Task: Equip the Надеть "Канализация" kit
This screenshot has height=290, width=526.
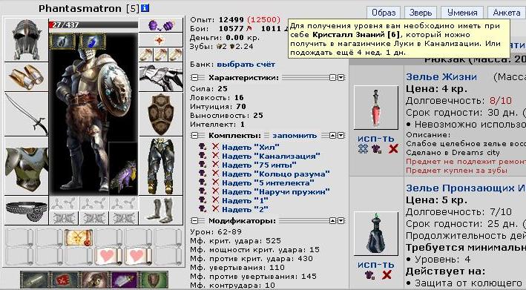Action: click(x=271, y=156)
